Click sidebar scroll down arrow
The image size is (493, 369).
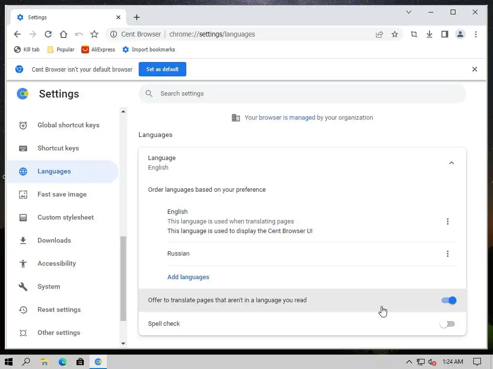pyautogui.click(x=123, y=343)
